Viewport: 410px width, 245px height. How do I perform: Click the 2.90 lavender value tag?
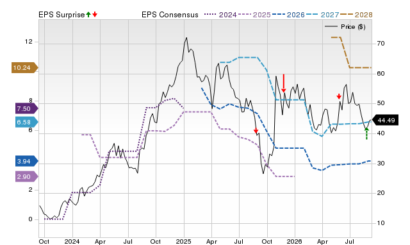[27, 176]
